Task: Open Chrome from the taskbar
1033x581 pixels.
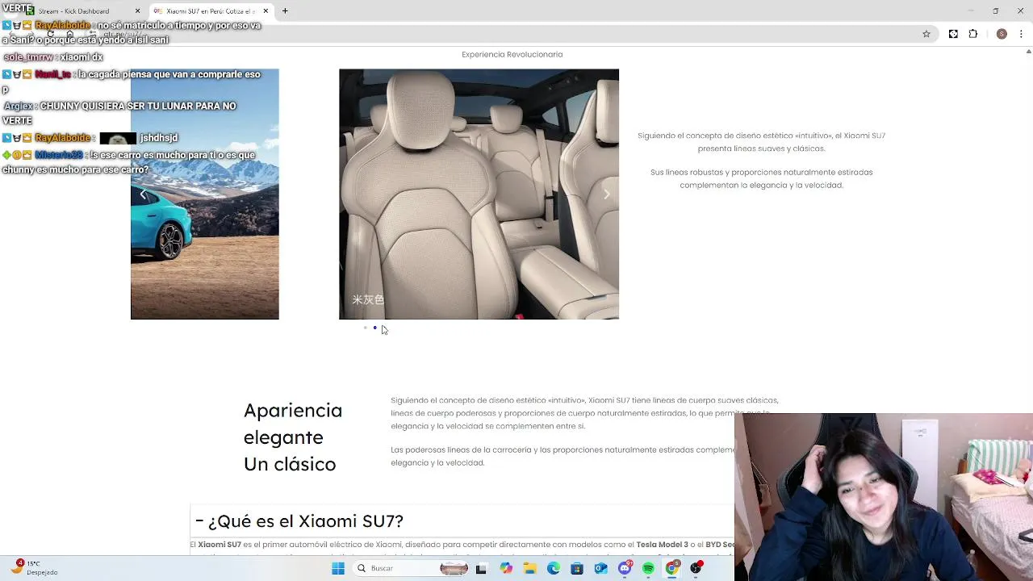Action: tap(671, 568)
